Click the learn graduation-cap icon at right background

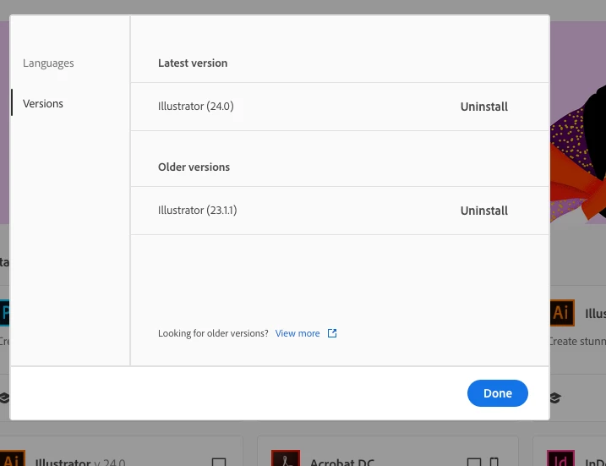click(x=555, y=397)
